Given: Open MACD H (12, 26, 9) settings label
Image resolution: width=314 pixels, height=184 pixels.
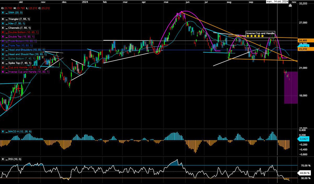Looking at the screenshot, I should (x=20, y=131).
